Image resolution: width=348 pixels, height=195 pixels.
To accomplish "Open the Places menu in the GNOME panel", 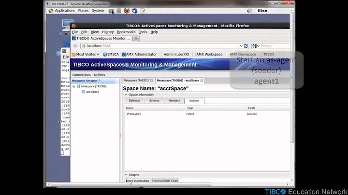I will (x=83, y=11).
